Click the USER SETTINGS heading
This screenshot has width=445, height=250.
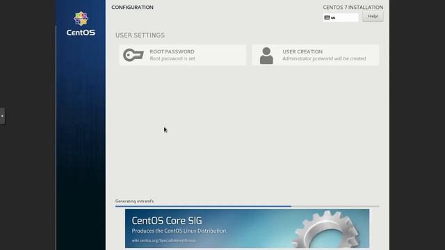(140, 35)
